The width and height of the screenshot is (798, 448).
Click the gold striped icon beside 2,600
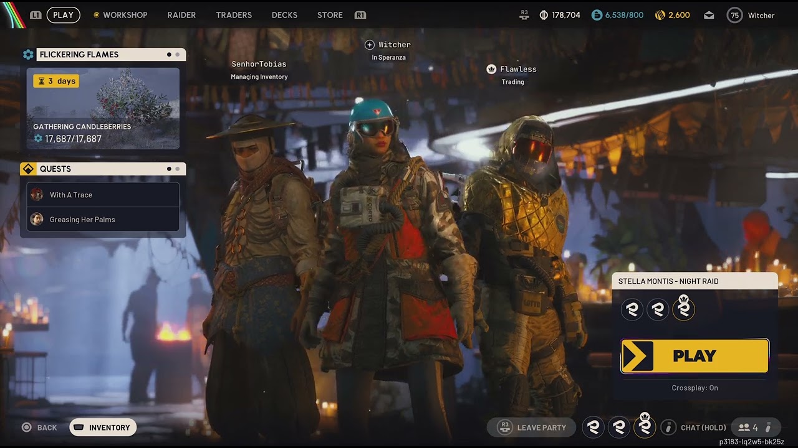[660, 15]
